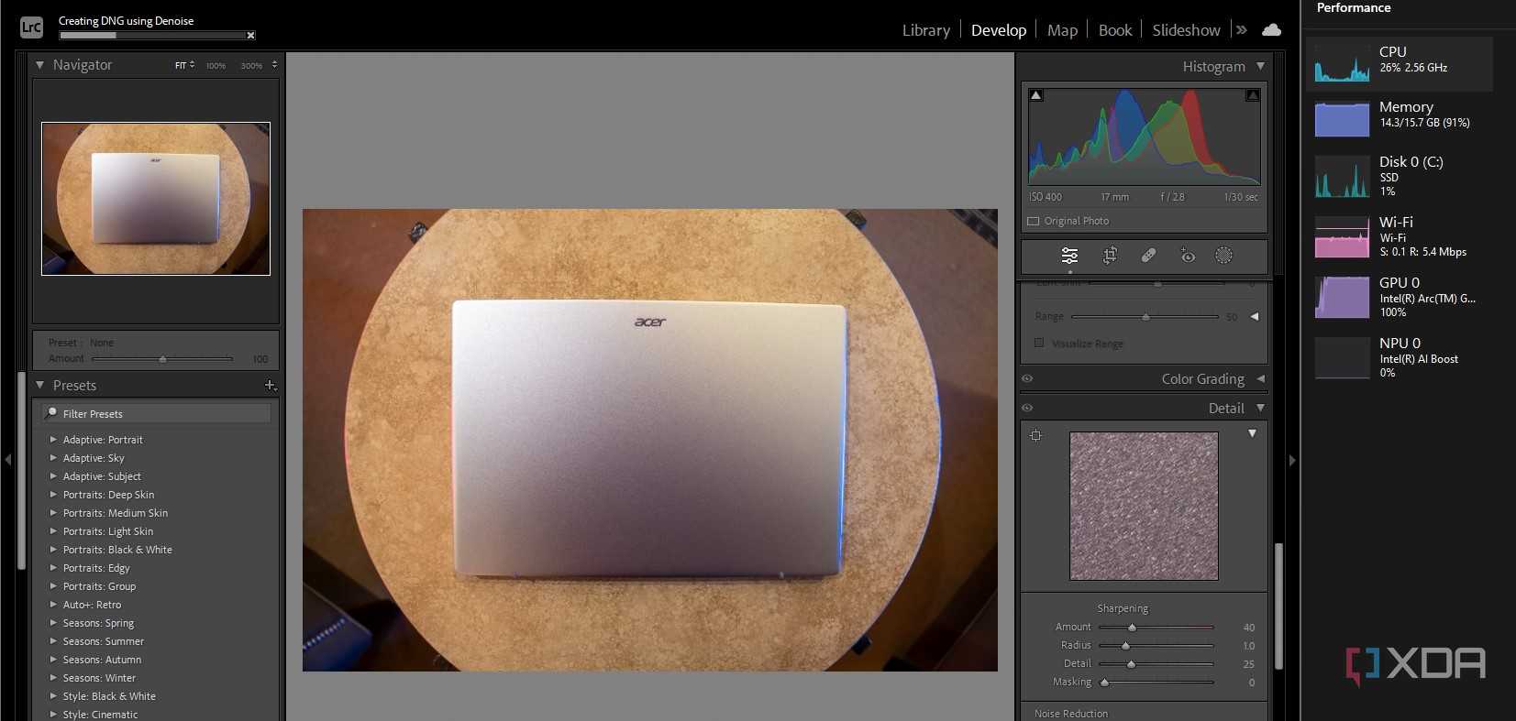
Task: Click the Lightroom Classic logo icon
Action: point(31,27)
